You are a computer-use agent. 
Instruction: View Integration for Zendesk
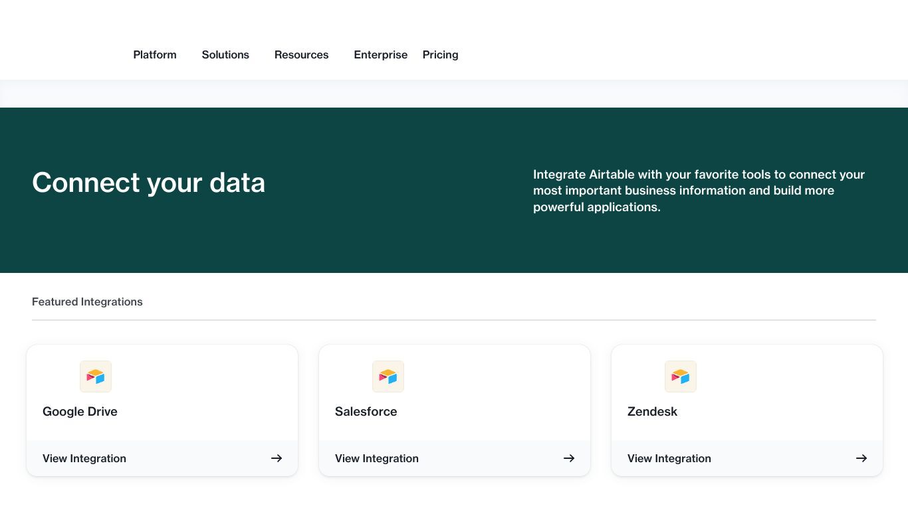[669, 458]
